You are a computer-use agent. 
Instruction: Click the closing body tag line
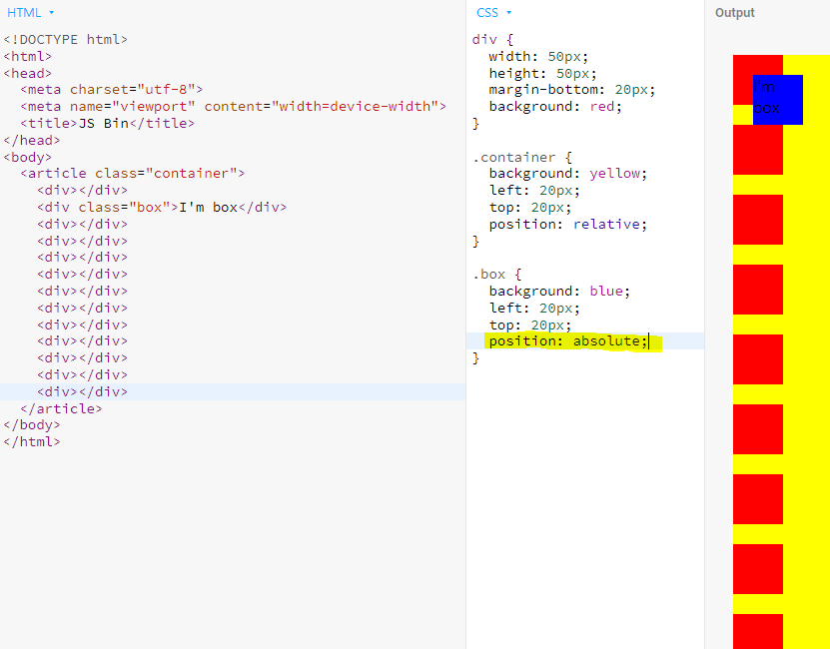[x=32, y=425]
